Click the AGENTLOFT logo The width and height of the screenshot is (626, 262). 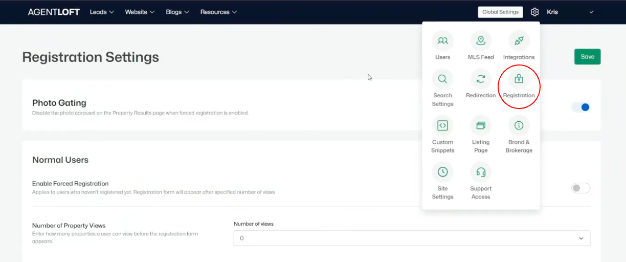(54, 12)
